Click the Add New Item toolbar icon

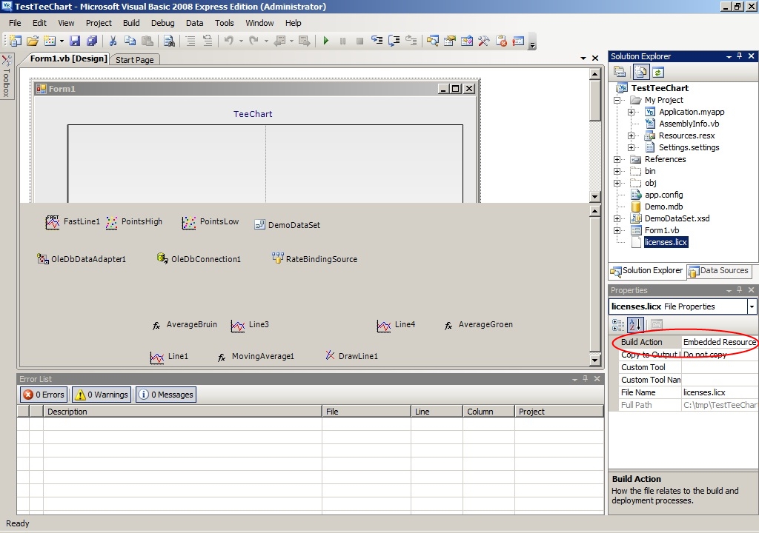(50, 41)
